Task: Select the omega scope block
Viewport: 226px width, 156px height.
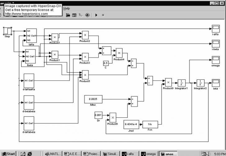Action: pyautogui.click(x=215, y=60)
